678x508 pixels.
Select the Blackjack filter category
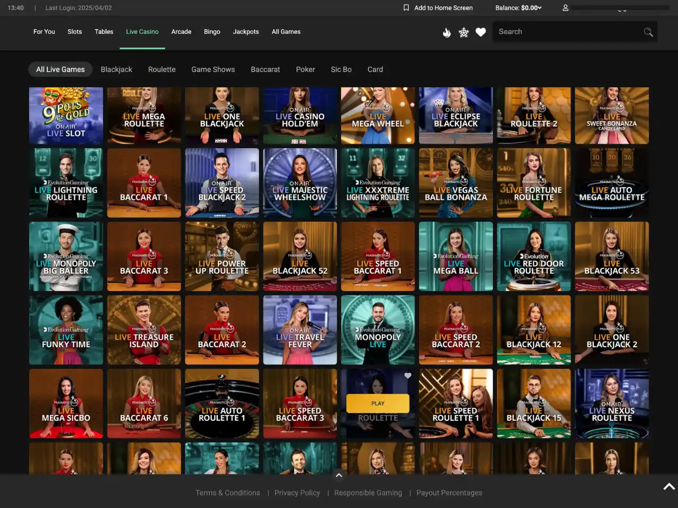(117, 69)
